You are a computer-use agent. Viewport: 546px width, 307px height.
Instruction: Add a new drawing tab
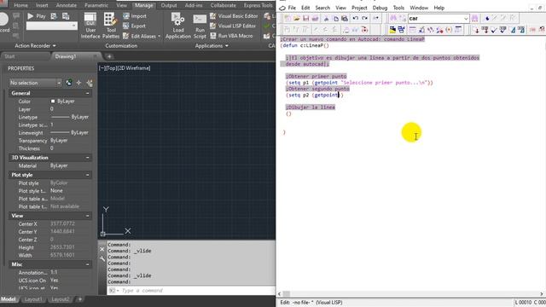[109, 56]
